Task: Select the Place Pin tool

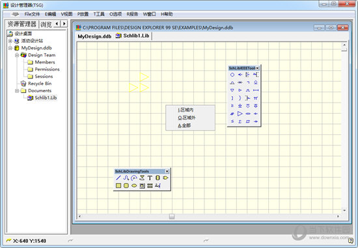Action: pos(158,186)
